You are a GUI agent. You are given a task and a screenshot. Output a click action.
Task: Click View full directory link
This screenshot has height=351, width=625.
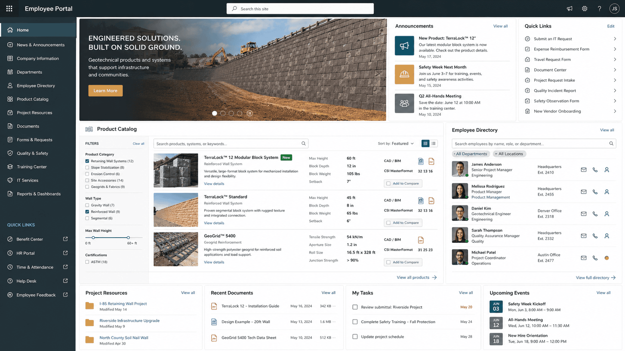point(596,278)
